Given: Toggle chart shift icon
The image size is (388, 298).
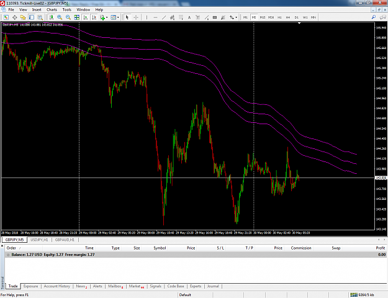Looking at the screenshot, I should pyautogui.click(x=94, y=17).
